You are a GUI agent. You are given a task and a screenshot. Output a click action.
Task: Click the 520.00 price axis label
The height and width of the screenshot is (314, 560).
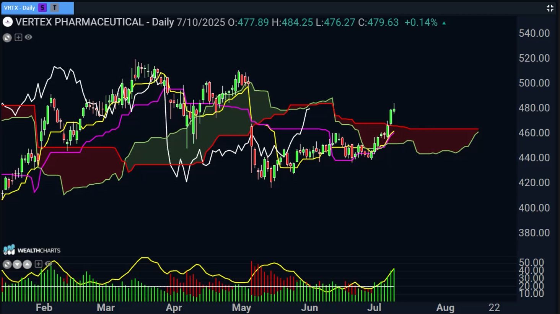[534, 58]
